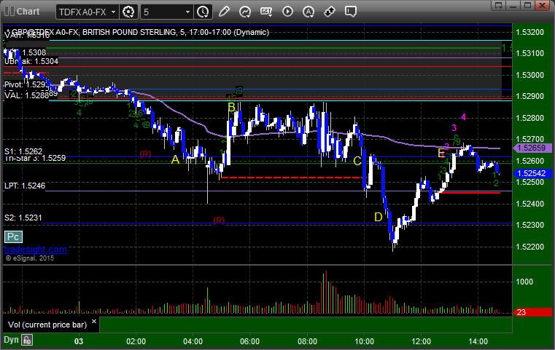
Task: Click the eSignal, 2015 copyright text
Action: pyautogui.click(x=30, y=258)
